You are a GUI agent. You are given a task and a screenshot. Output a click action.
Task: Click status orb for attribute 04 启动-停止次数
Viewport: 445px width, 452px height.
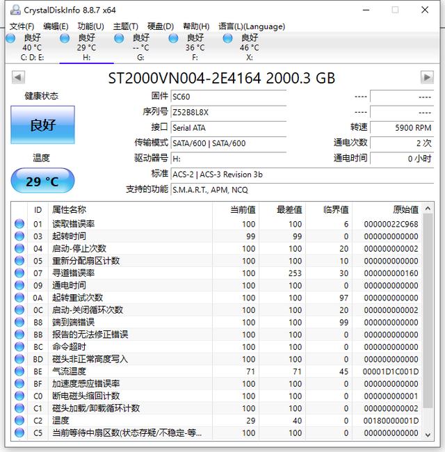pos(19,248)
